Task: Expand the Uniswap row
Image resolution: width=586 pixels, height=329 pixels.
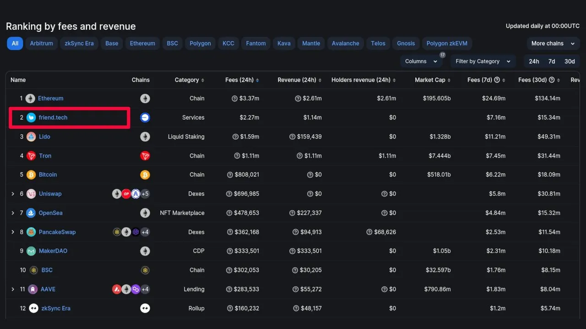Action: click(13, 194)
